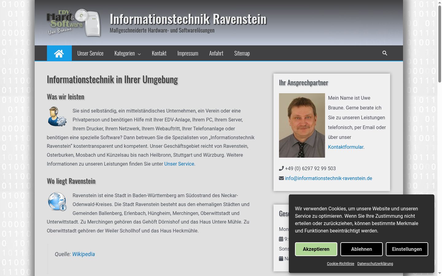The image size is (442, 276).
Task: Follow the Kontaktformular link
Action: [x=346, y=147]
